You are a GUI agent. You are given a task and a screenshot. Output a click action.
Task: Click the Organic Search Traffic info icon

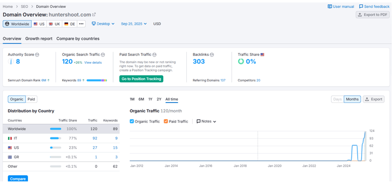click(x=103, y=54)
